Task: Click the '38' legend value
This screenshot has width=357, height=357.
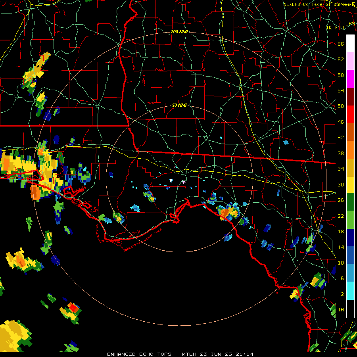Action: tap(341, 154)
